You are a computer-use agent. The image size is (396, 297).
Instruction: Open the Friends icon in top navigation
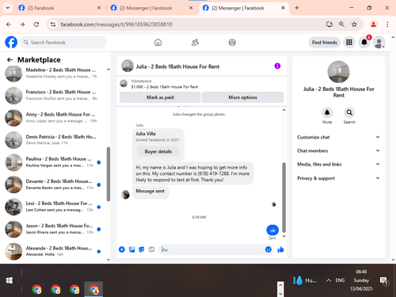point(195,42)
